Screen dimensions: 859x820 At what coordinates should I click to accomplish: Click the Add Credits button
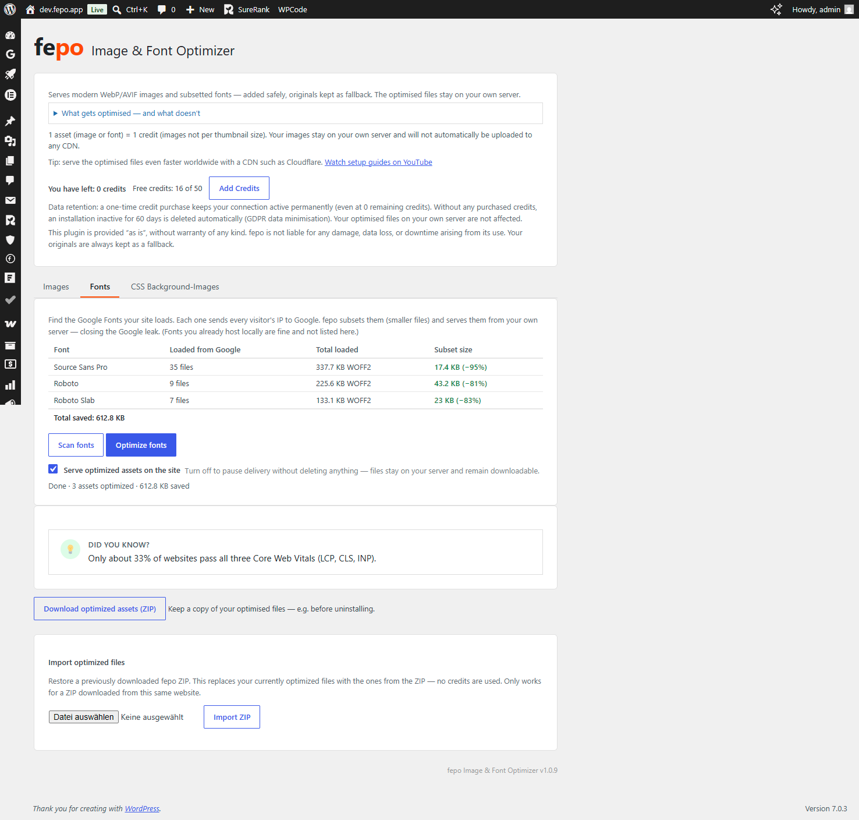[x=239, y=188]
